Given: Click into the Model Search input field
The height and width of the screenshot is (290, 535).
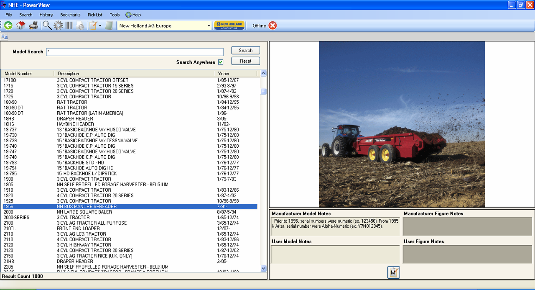Looking at the screenshot, I should point(135,52).
